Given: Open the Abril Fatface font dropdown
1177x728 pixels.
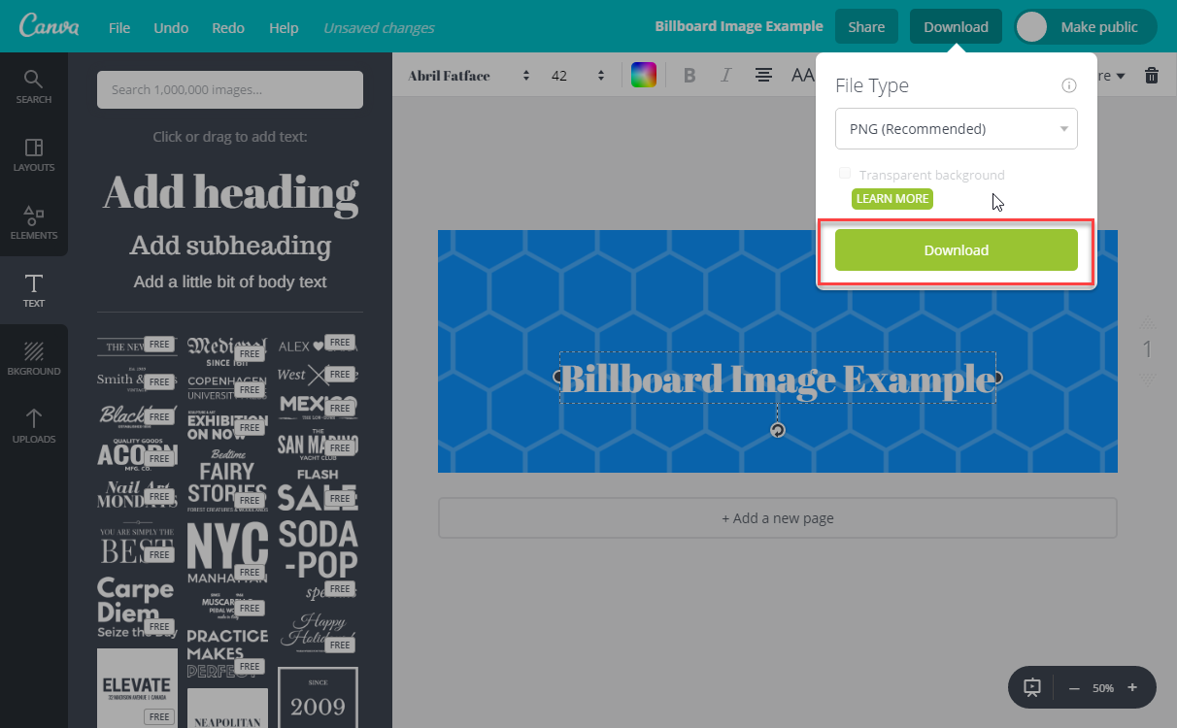Looking at the screenshot, I should 469,76.
